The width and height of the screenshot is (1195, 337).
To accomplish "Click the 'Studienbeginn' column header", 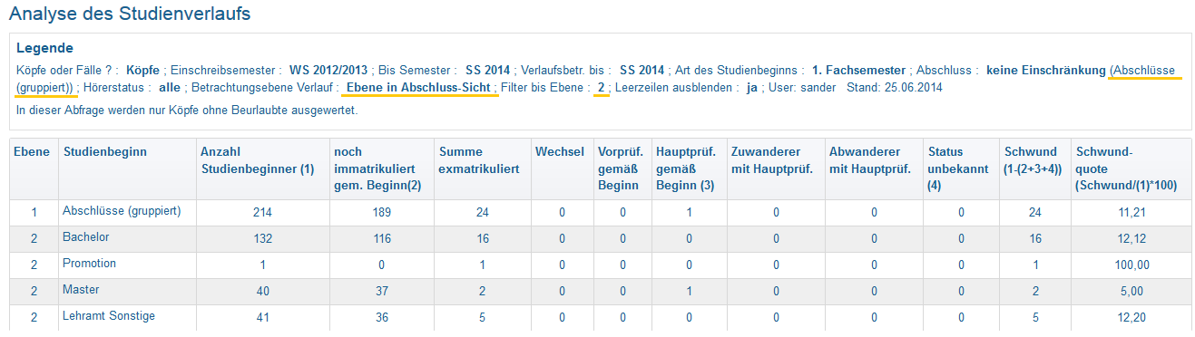I will tap(104, 151).
